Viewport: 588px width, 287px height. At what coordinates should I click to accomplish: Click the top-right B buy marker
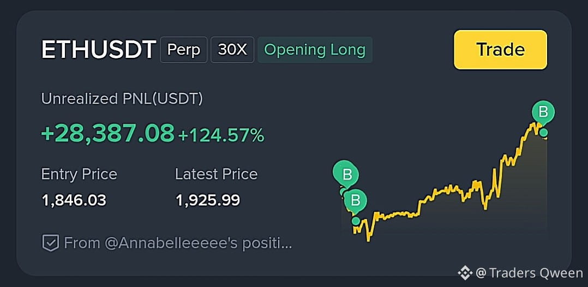[543, 112]
